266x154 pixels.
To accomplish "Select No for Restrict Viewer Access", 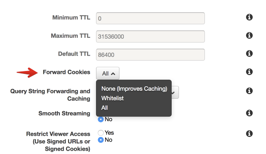I will pyautogui.click(x=101, y=140).
